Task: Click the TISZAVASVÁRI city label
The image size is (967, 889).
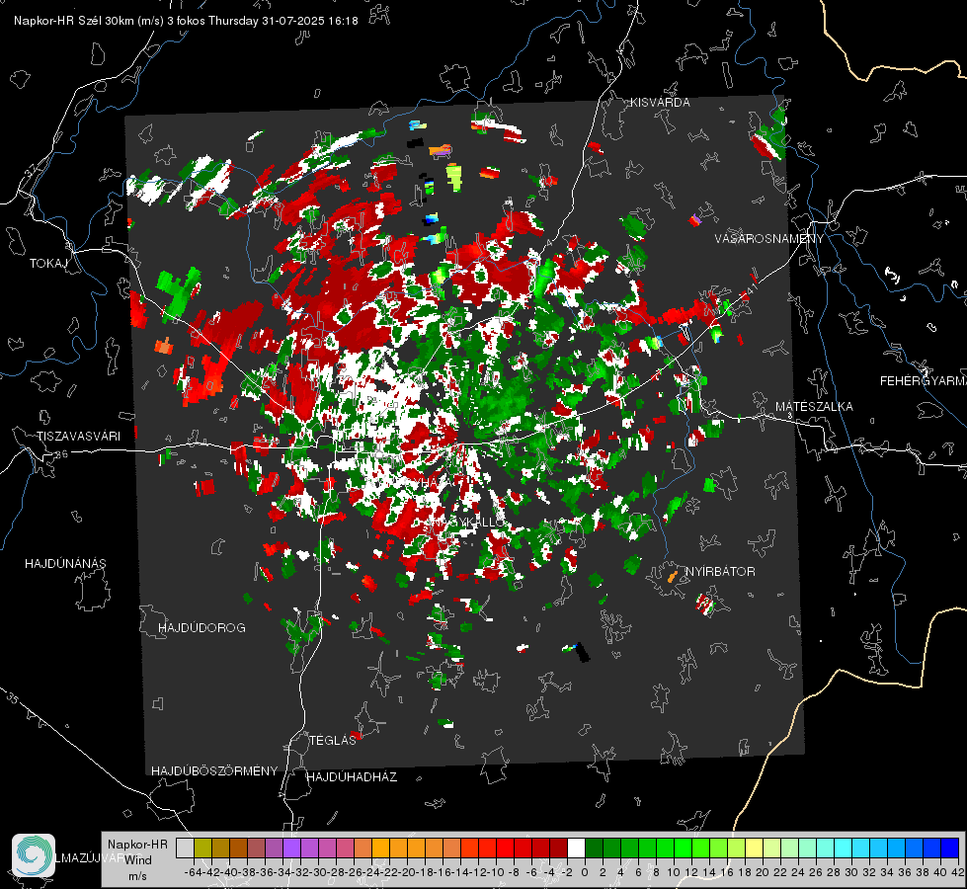Action: coord(78,437)
